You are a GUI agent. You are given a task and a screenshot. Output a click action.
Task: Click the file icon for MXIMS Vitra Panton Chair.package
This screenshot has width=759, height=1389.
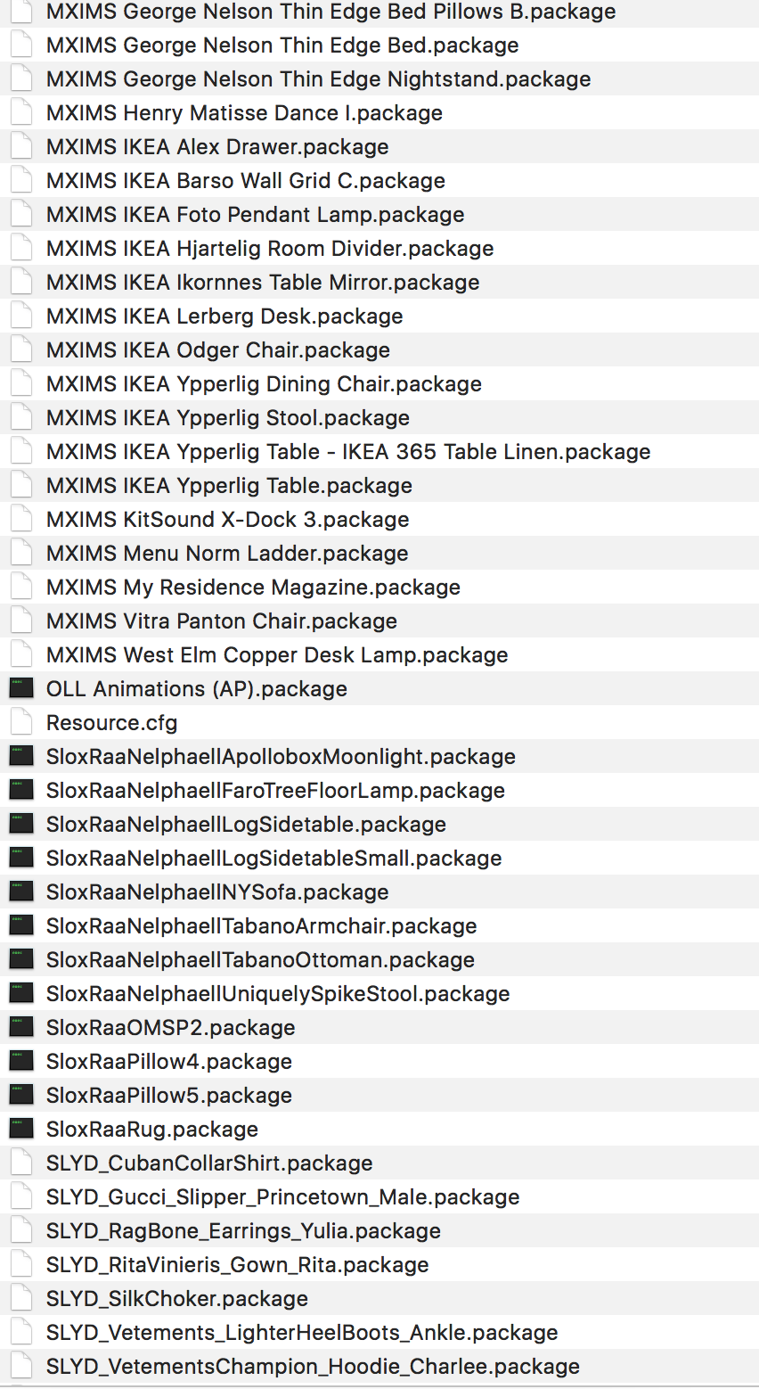21,621
